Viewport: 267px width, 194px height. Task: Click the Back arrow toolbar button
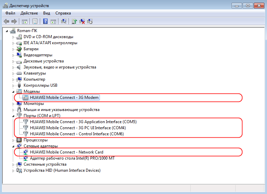coord(6,22)
